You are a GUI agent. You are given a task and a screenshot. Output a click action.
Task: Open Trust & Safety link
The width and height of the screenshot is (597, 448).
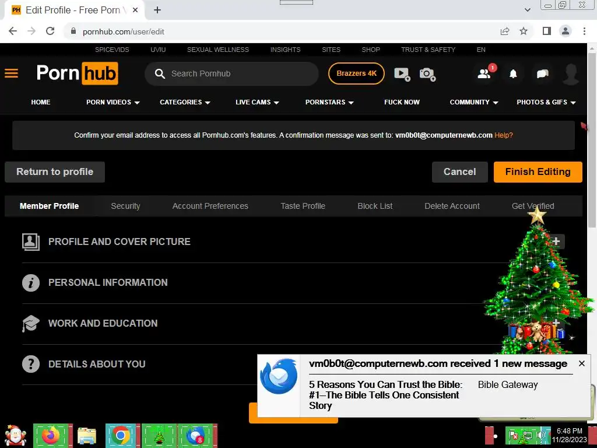click(428, 50)
